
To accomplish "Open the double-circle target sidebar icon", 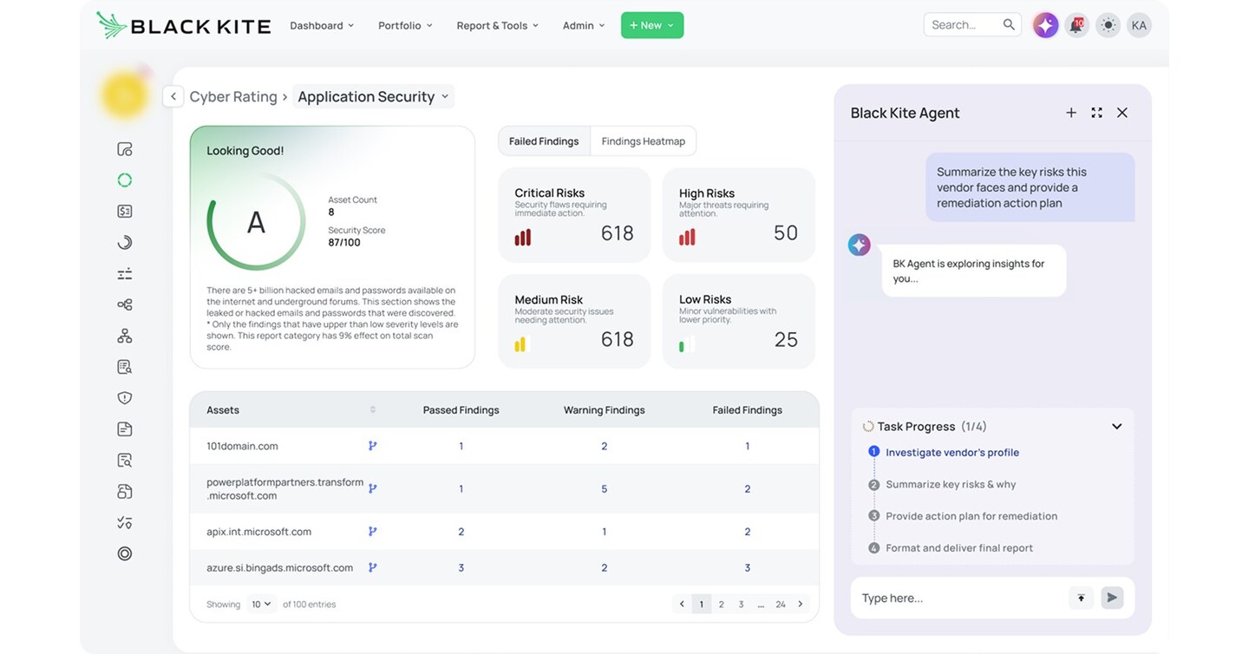I will (125, 553).
